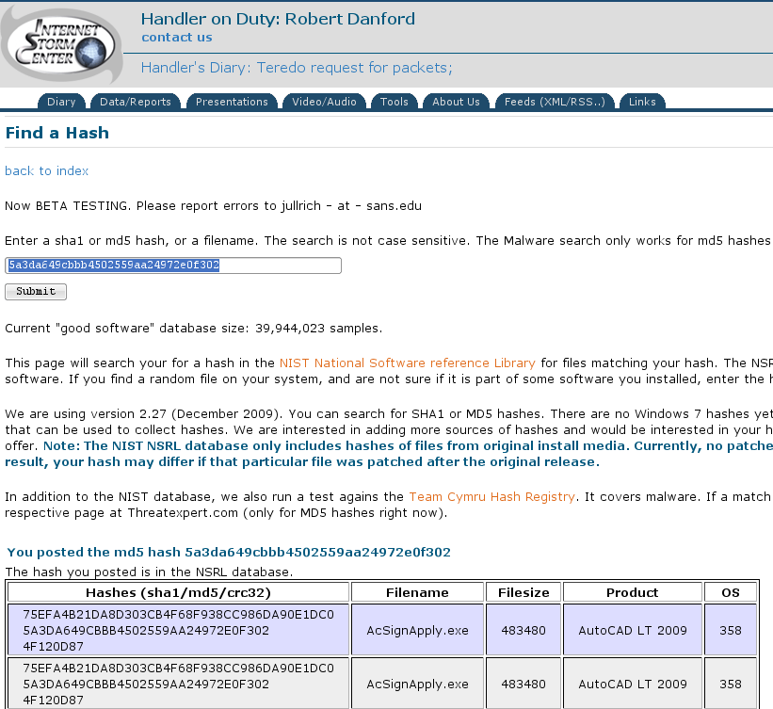Switch to the Presentations tab

pos(232,102)
